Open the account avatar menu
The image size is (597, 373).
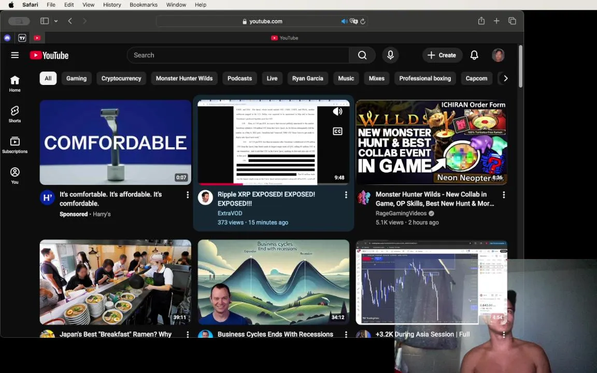point(498,55)
